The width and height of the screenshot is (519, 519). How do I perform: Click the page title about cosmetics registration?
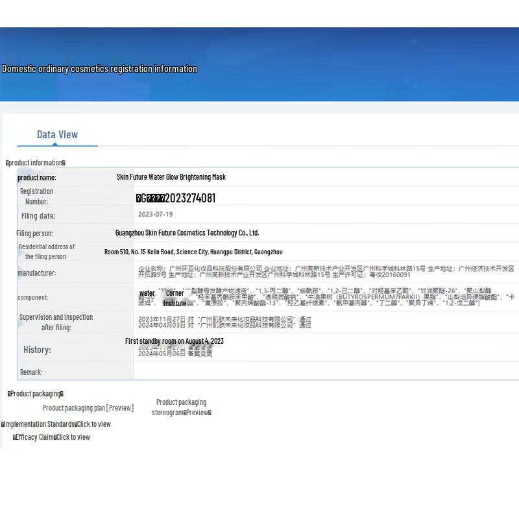(99, 69)
